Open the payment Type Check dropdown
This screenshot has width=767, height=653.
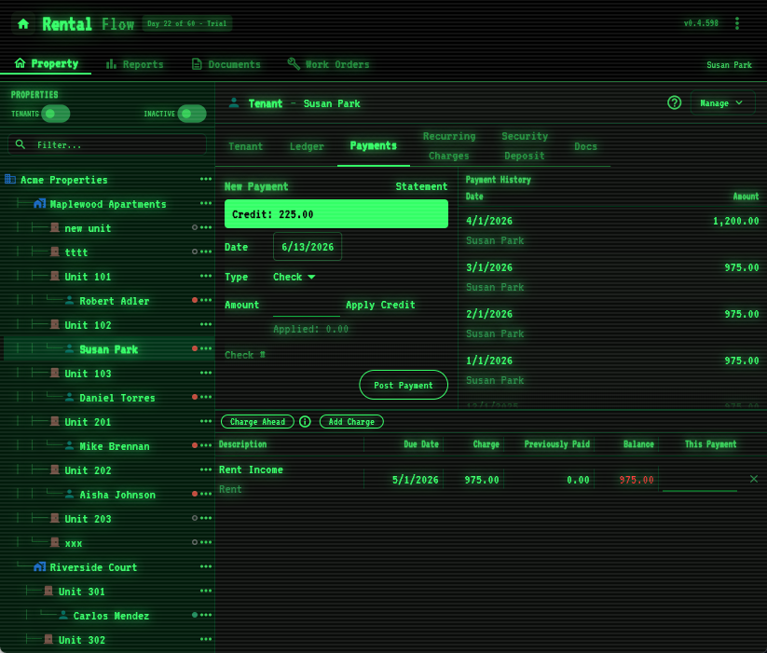pyautogui.click(x=294, y=277)
